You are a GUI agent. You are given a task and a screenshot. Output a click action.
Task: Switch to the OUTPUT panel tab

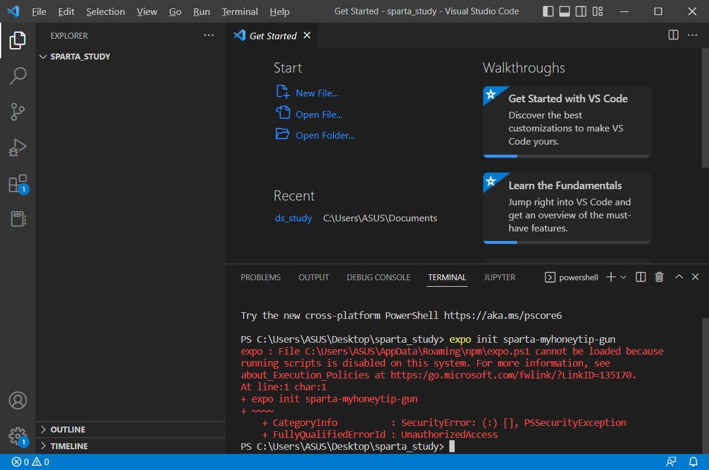[x=313, y=277]
